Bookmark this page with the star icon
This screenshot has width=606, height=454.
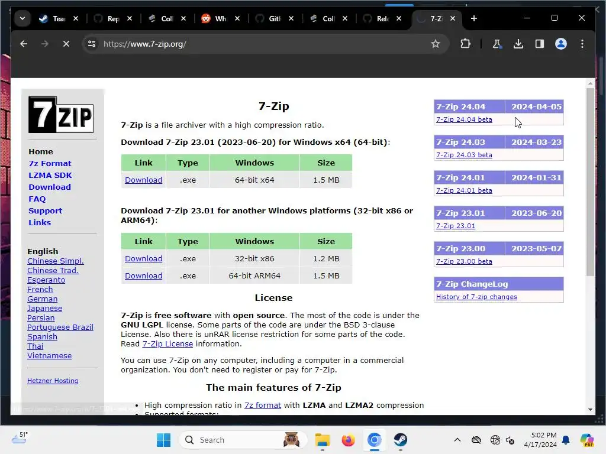point(436,44)
